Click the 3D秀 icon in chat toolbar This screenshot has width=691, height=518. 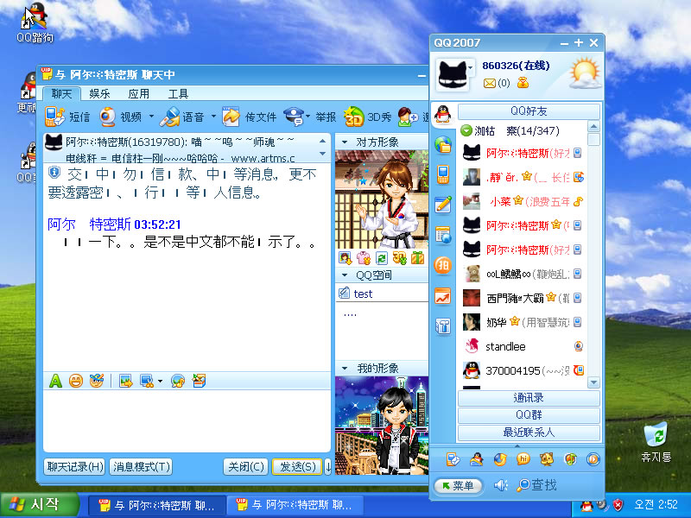[354, 117]
